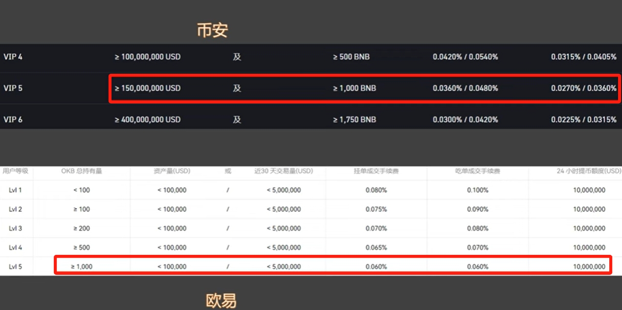Select the "VIP 4" row label
Screen dimensions: 622x310
13,57
